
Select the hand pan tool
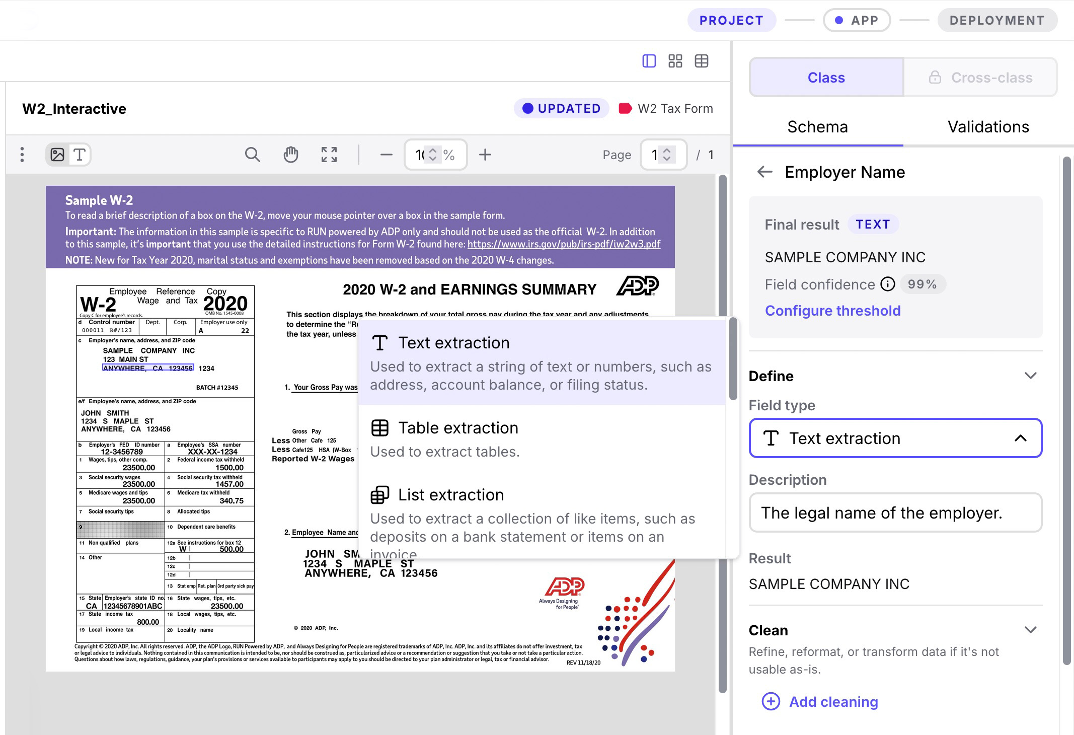290,155
